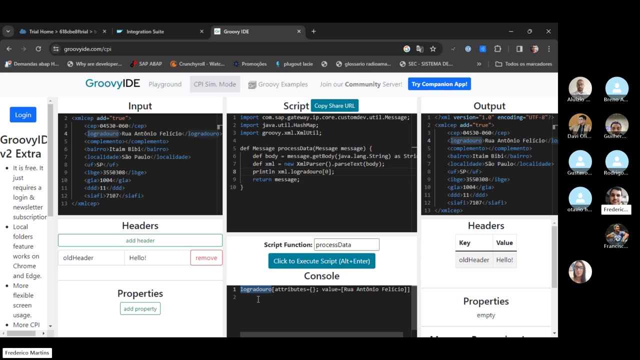The image size is (640, 360).
Task: Select Gustavo's participant avatar
Action: 580,162
